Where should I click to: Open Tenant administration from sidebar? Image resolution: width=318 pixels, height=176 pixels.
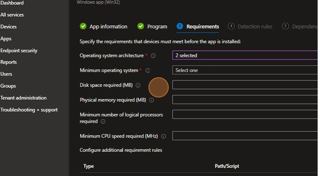pyautogui.click(x=23, y=98)
